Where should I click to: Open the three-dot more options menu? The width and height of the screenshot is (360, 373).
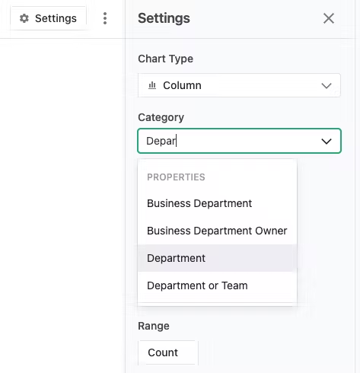click(105, 18)
